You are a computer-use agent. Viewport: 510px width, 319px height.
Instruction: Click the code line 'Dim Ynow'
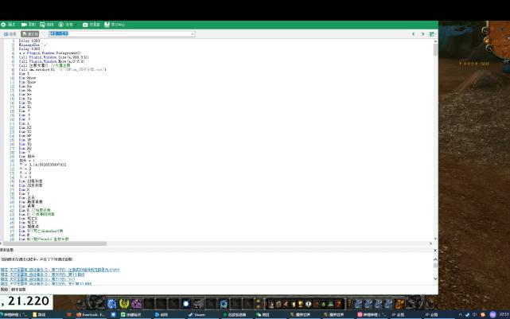(x=27, y=82)
